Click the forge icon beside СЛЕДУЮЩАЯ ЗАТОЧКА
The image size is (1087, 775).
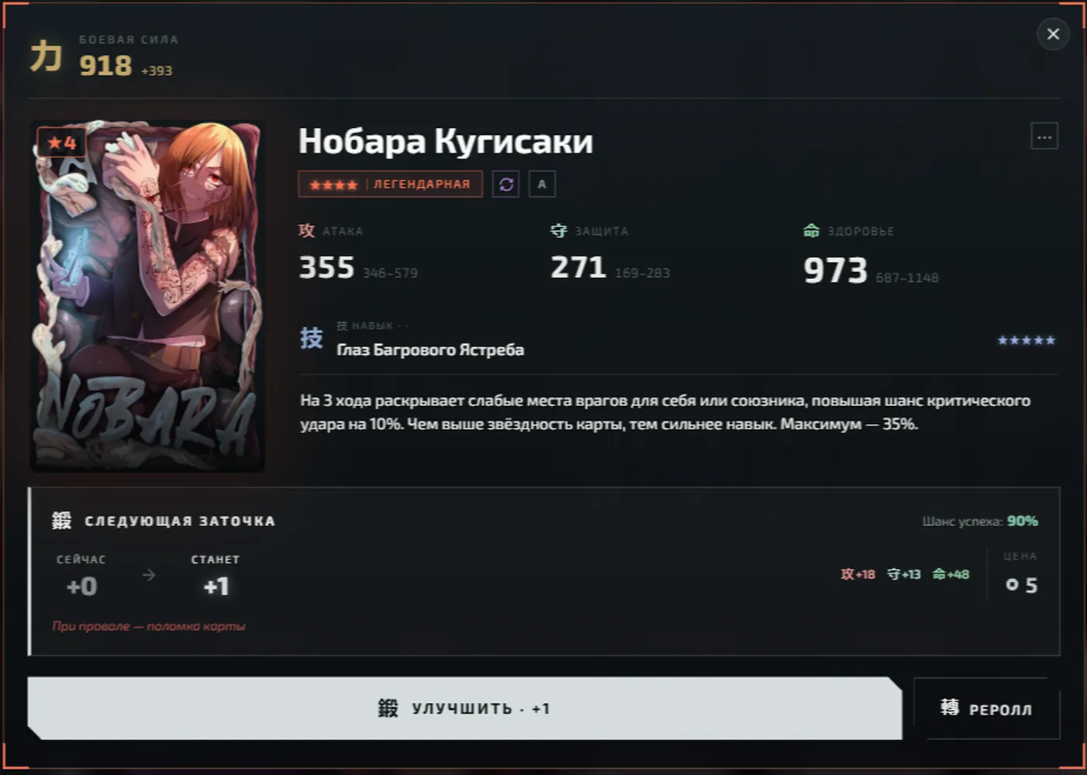pyautogui.click(x=62, y=521)
